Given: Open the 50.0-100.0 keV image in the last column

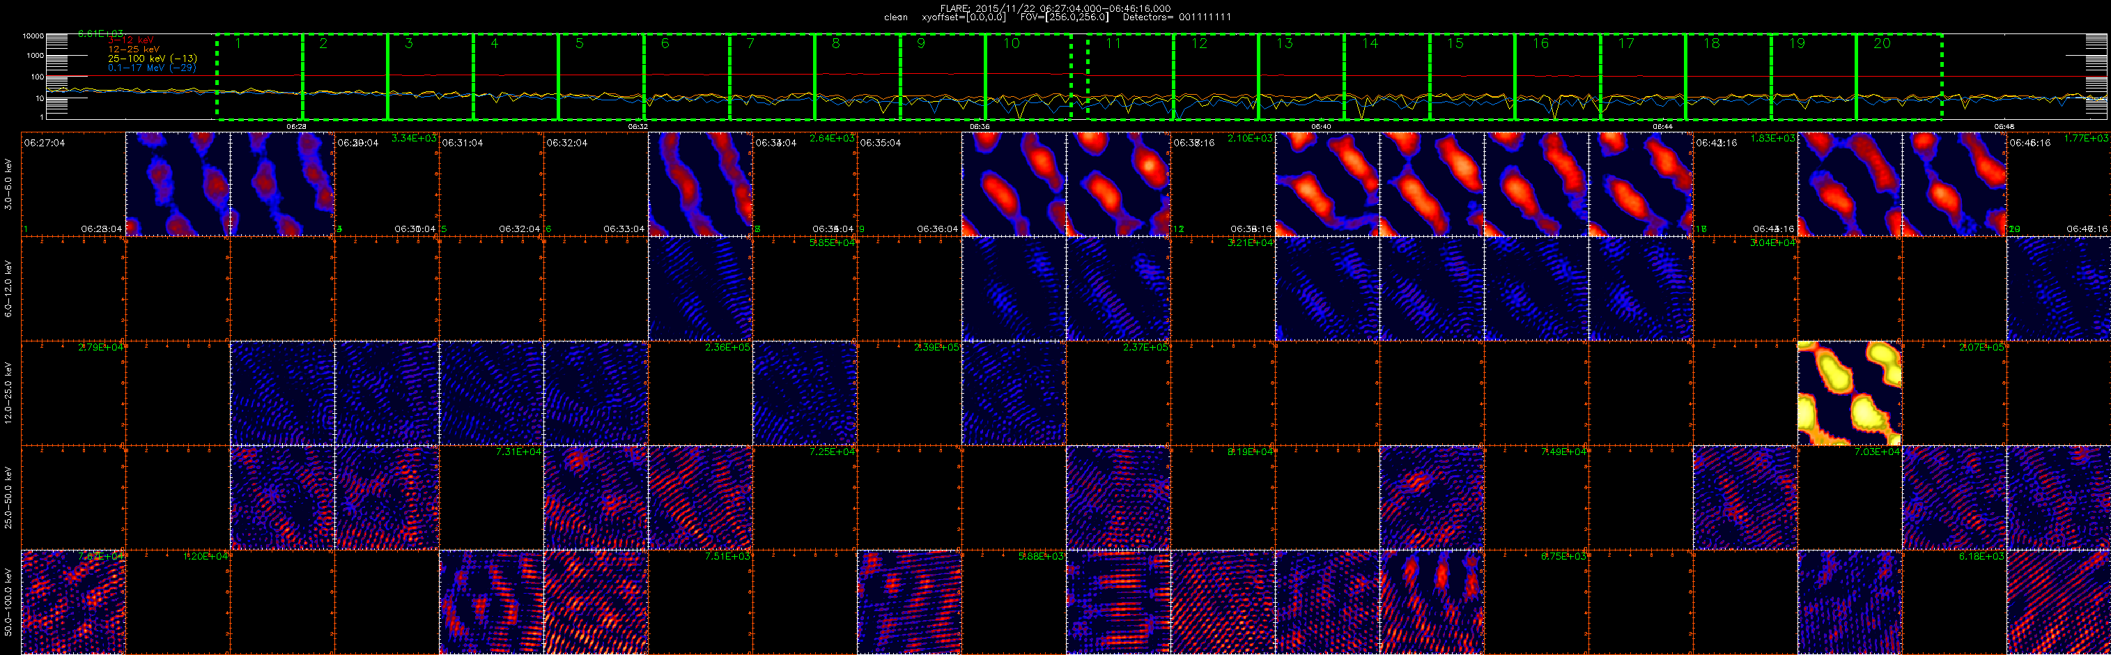Looking at the screenshot, I should click(x=2059, y=603).
